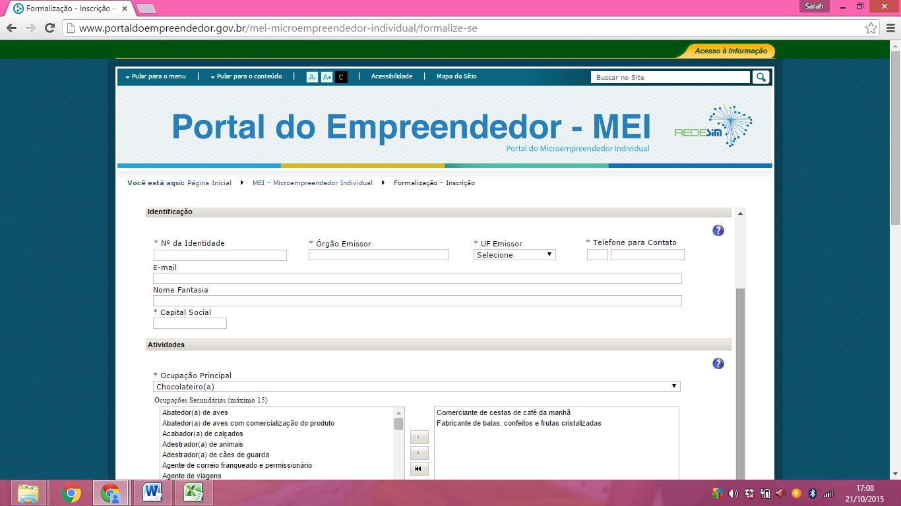Click the Bluetooth tray icon
Image resolution: width=901 pixels, height=506 pixels.
(x=813, y=493)
